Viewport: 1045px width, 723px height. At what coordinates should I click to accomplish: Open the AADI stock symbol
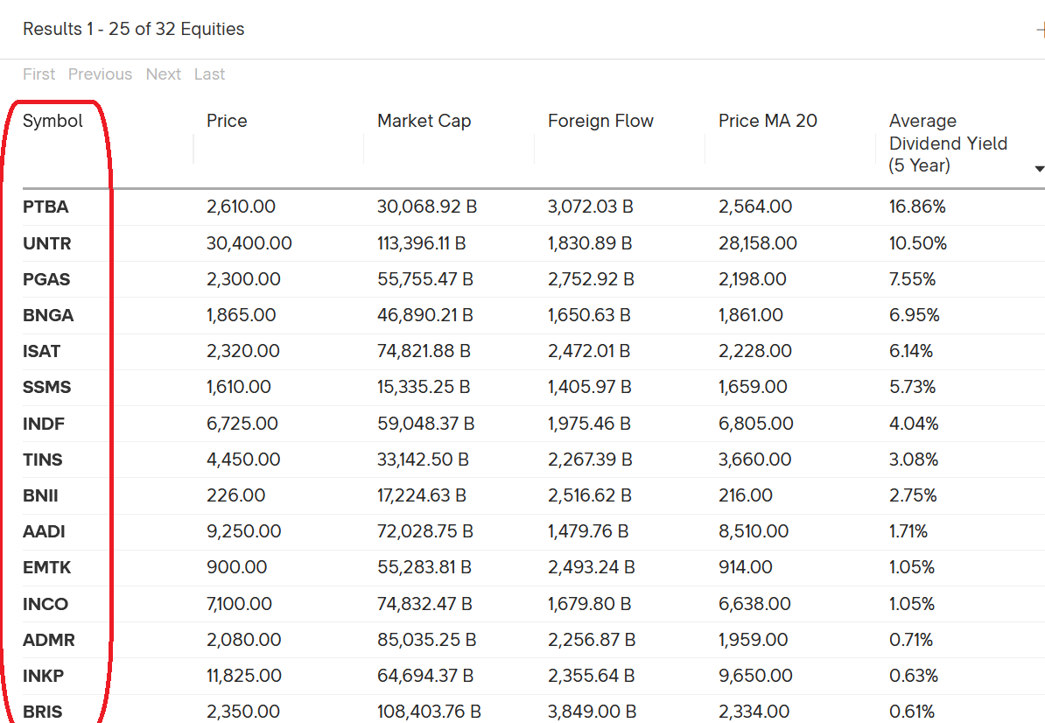pos(44,531)
